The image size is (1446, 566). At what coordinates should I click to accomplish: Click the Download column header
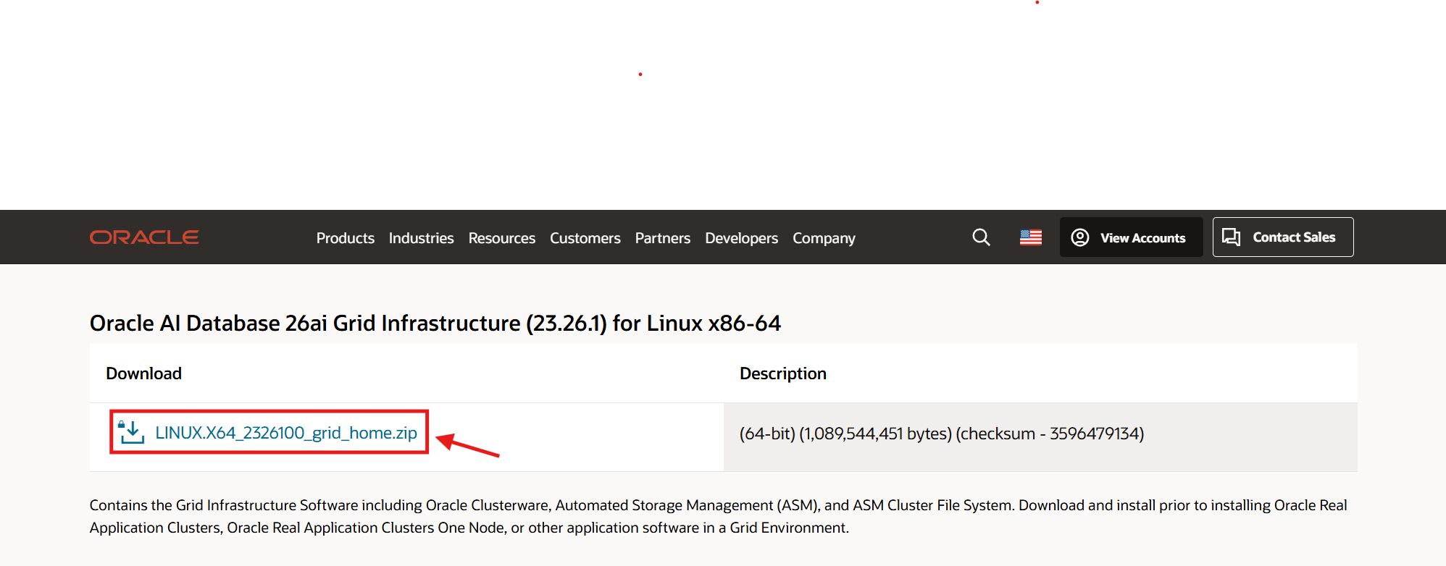click(x=143, y=373)
